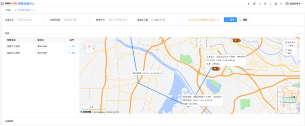Viewport: 305px width, 126px height.
Task: Click the search icon in the top header
Action: pyautogui.click(x=260, y=3)
